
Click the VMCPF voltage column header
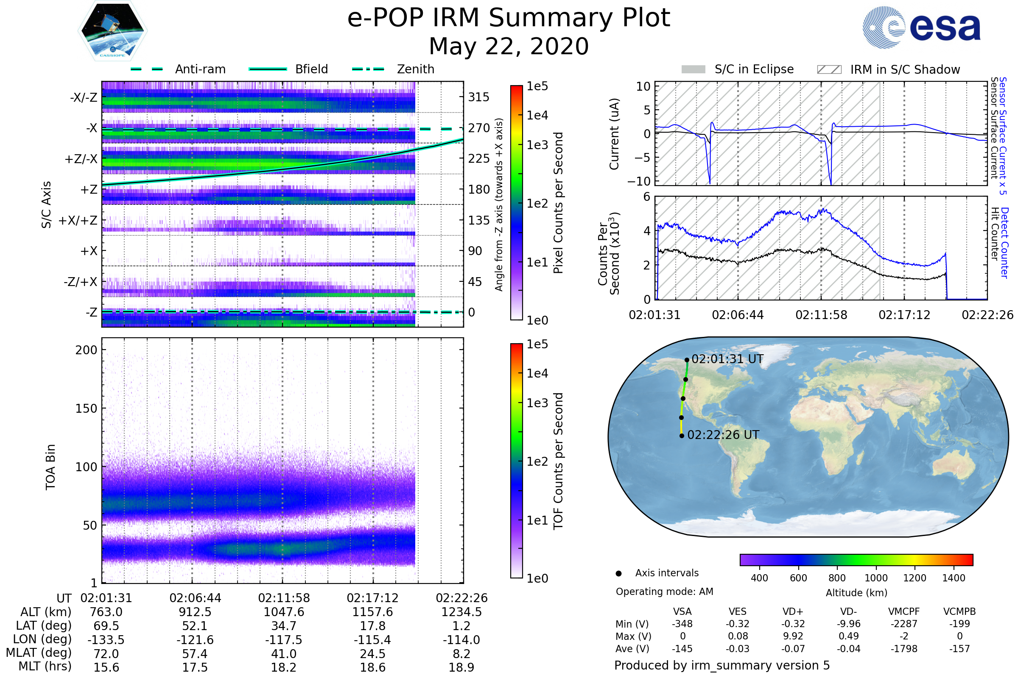point(904,611)
